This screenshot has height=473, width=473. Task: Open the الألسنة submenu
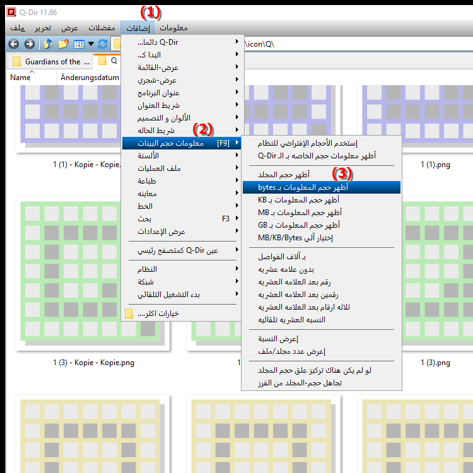[x=181, y=156]
